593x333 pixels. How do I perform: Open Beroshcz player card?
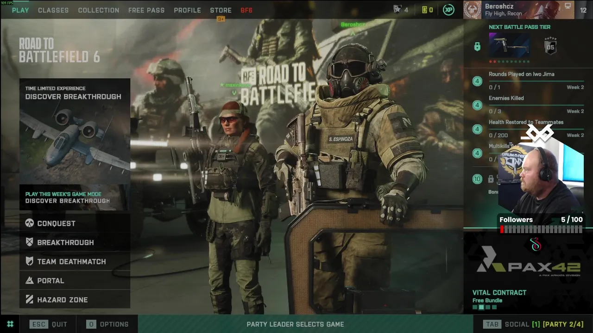pyautogui.click(x=519, y=10)
